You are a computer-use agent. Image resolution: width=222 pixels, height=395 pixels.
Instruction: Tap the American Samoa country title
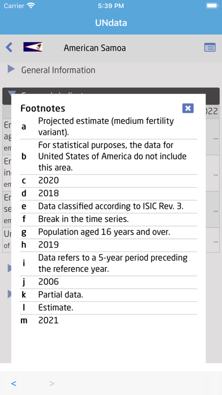pos(95,48)
